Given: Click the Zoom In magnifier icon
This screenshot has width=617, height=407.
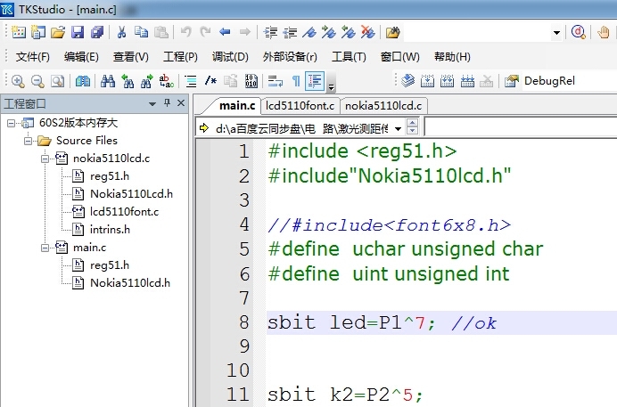Looking at the screenshot, I should tap(18, 81).
